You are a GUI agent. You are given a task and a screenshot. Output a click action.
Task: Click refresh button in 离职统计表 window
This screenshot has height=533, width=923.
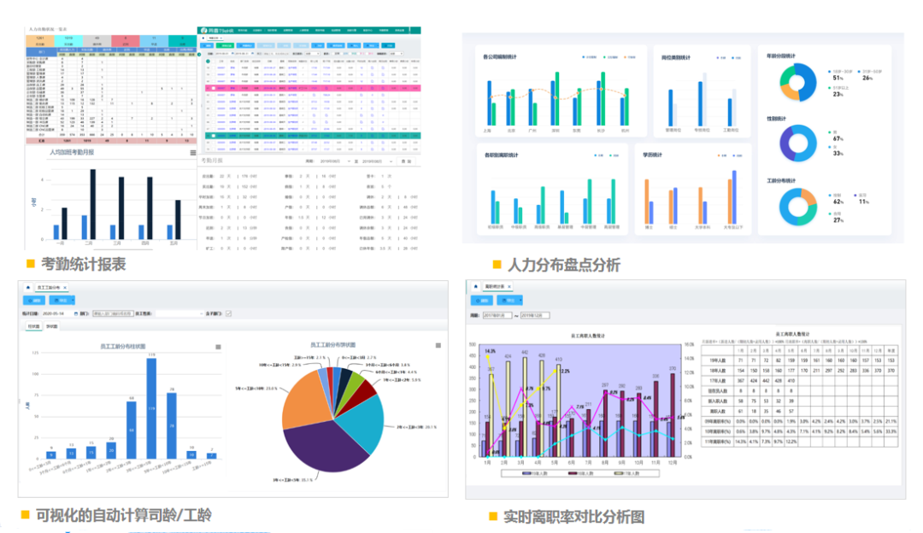coord(483,301)
